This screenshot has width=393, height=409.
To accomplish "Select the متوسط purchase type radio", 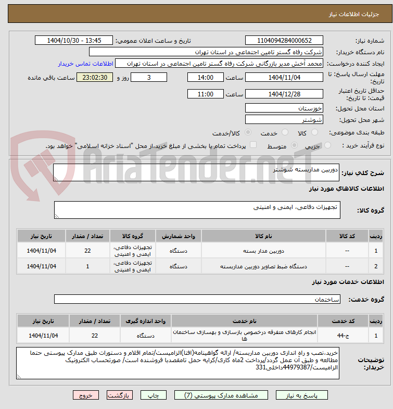I will [294, 145].
